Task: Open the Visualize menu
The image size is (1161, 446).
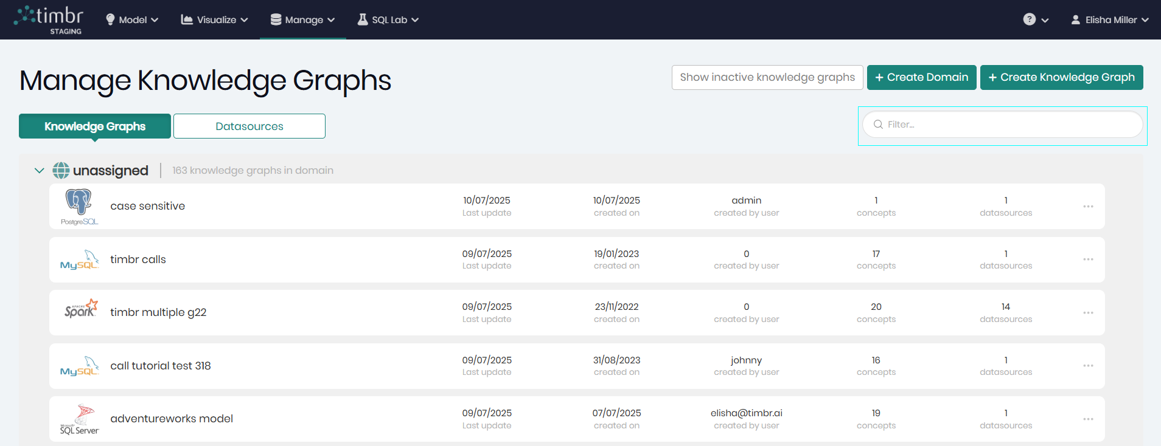Action: [x=215, y=20]
